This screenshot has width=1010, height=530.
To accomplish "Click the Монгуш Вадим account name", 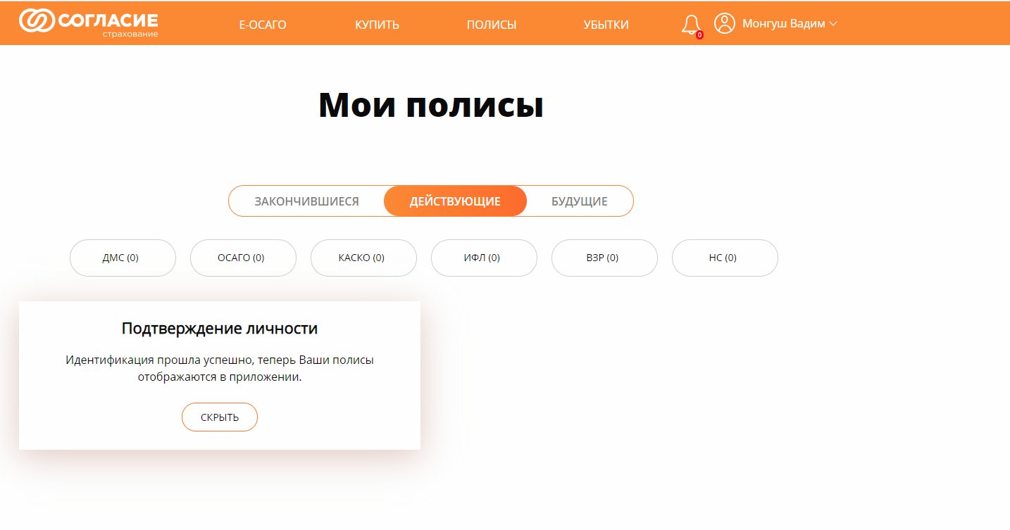I will (x=783, y=24).
